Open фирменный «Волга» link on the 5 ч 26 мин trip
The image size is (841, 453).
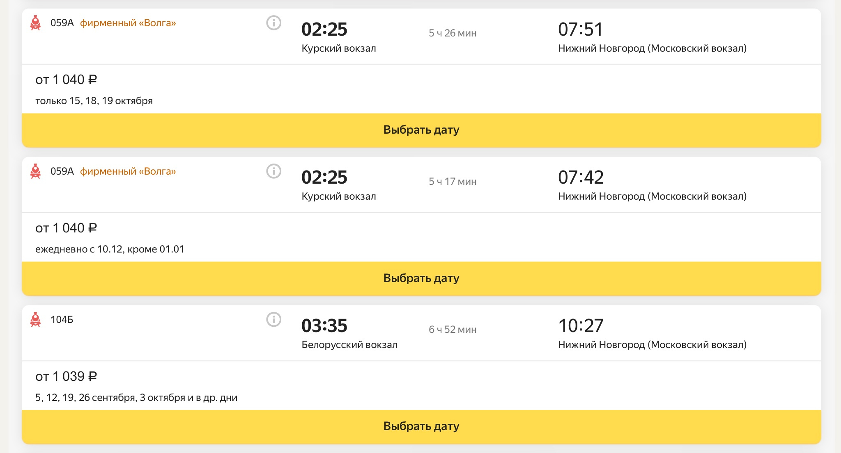pyautogui.click(x=128, y=23)
